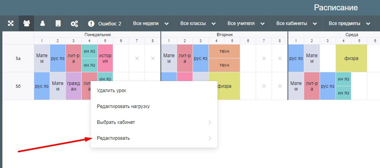Switch to the single teacher view icon
Screen dimensions: 380x168
coord(42,23)
